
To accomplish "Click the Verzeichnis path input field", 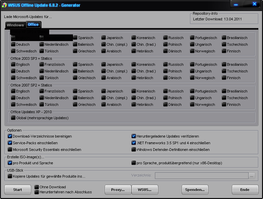I will coord(201,176).
